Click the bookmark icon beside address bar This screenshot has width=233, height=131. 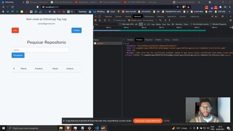click(x=37, y=7)
